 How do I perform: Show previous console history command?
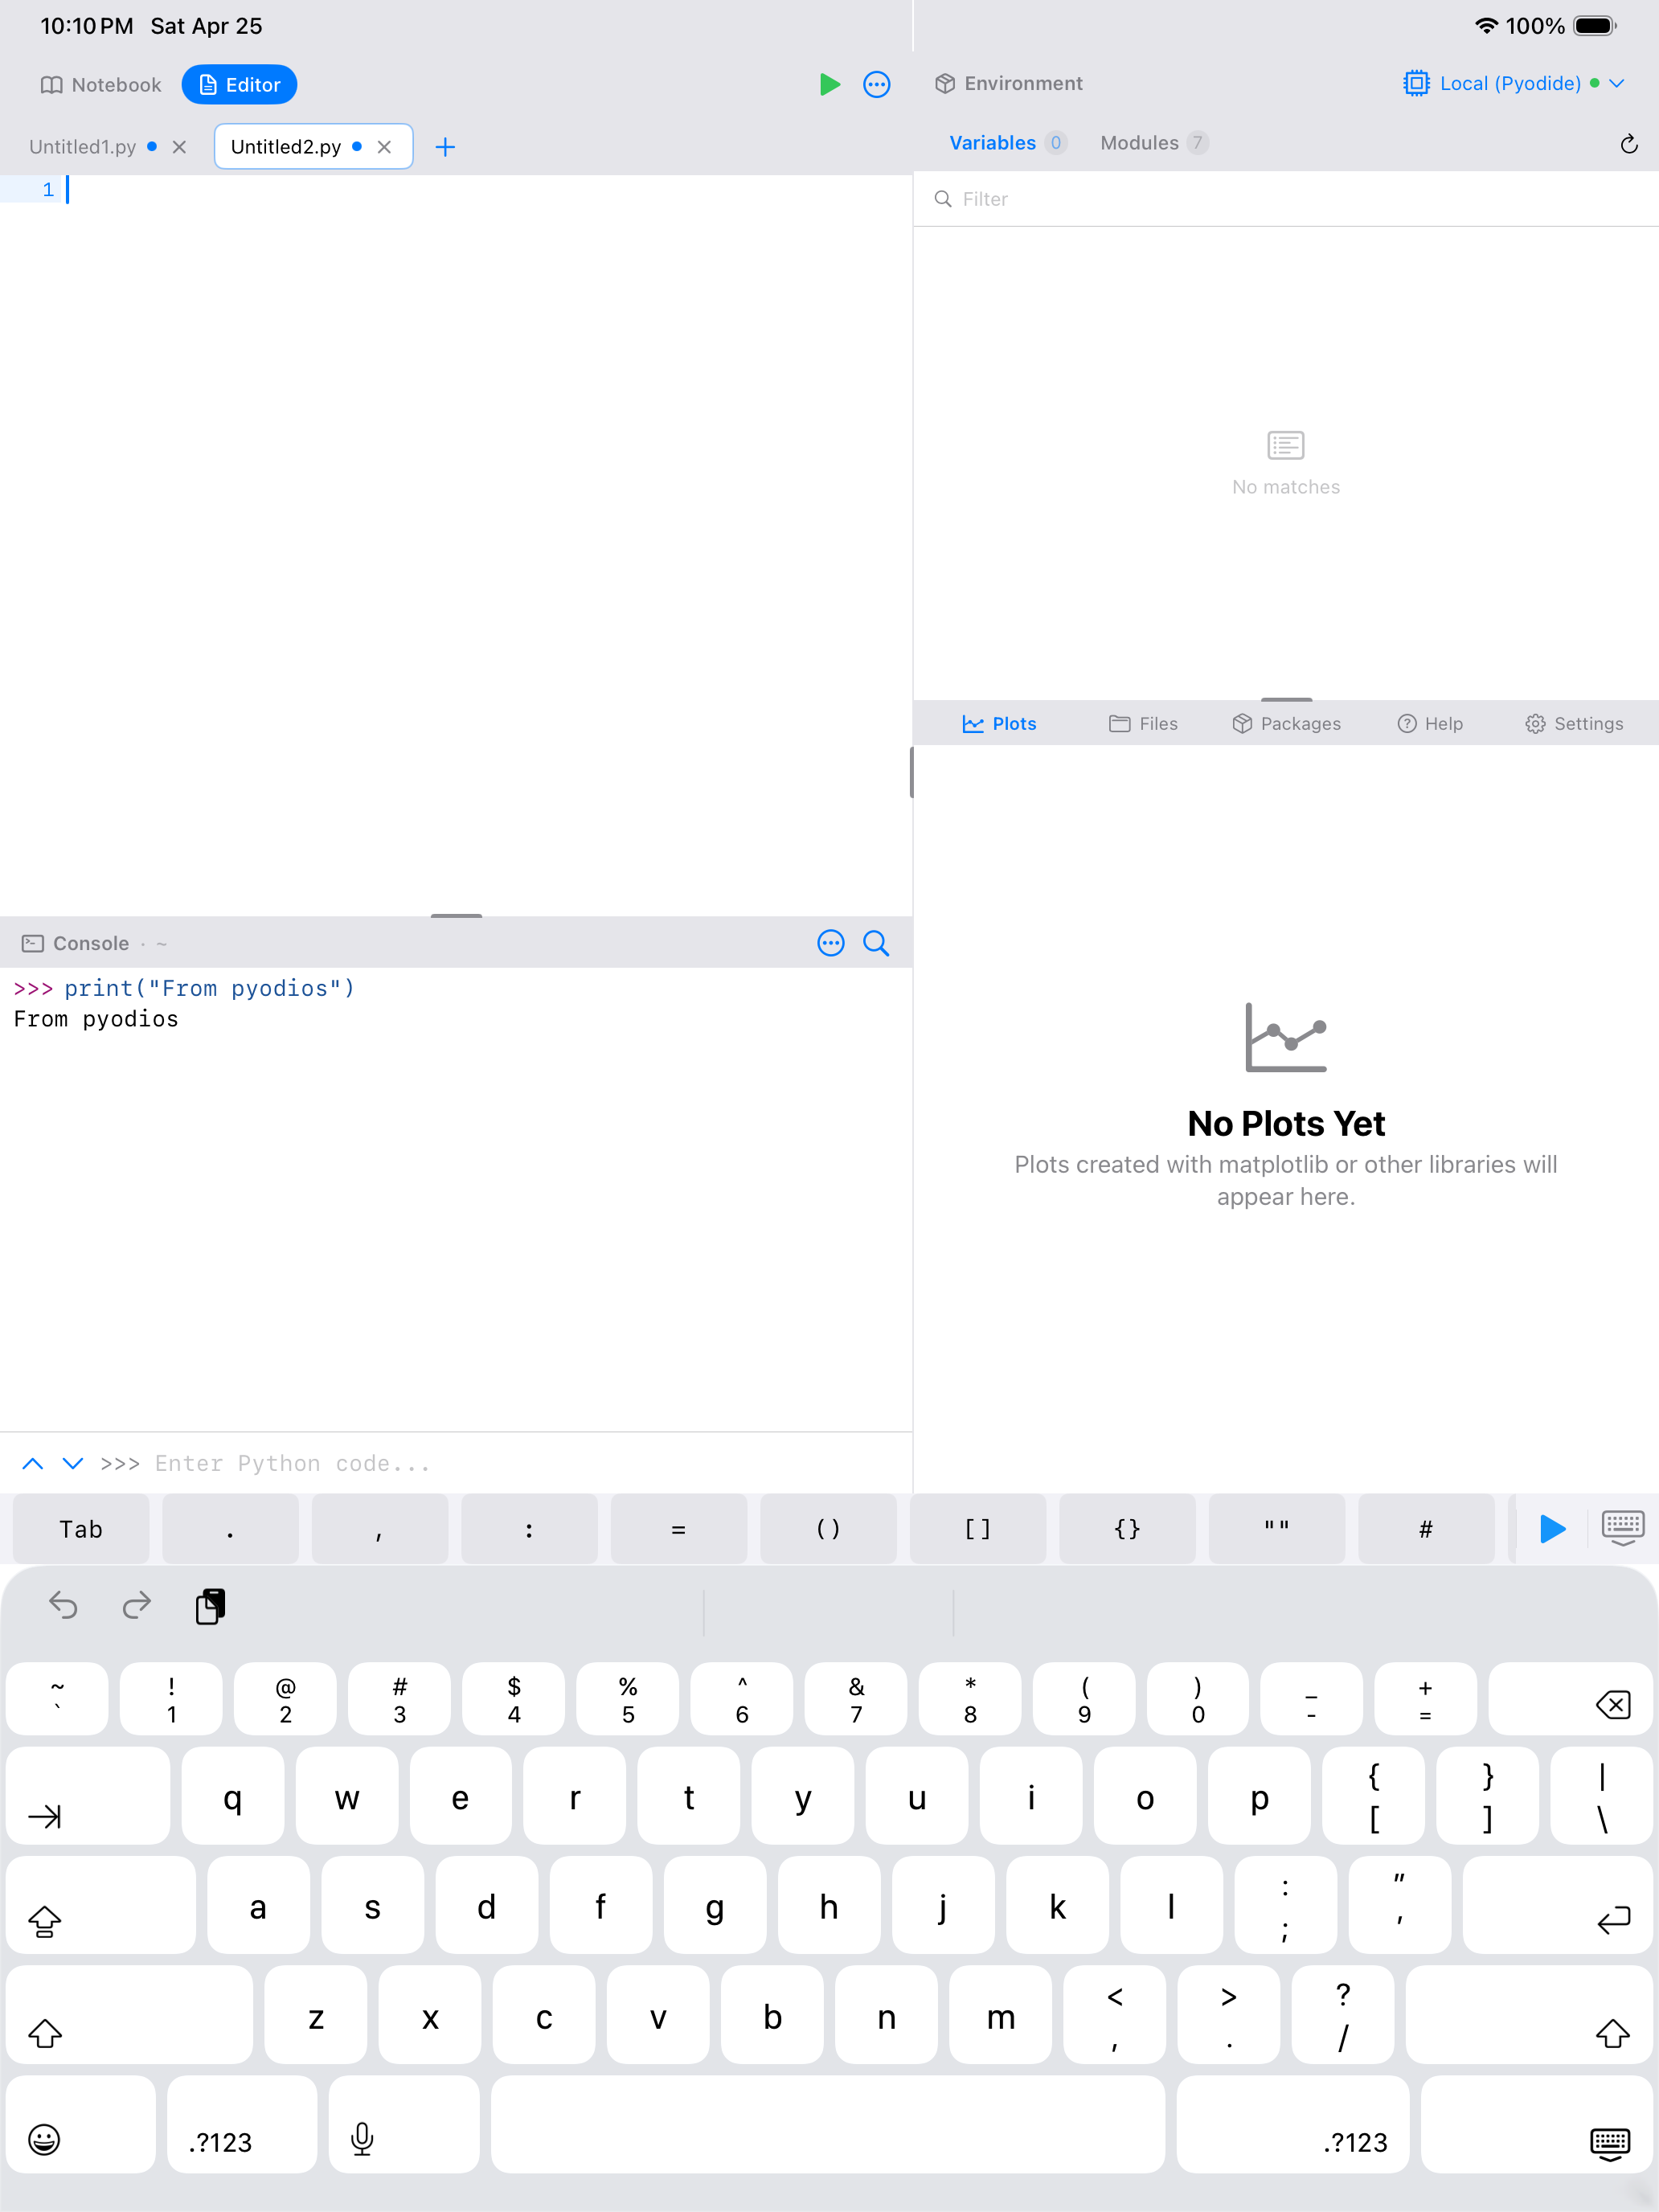click(33, 1463)
